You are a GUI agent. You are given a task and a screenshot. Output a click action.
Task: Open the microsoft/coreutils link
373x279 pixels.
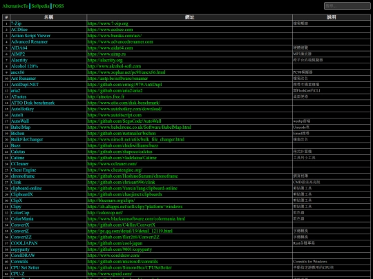[122, 262]
